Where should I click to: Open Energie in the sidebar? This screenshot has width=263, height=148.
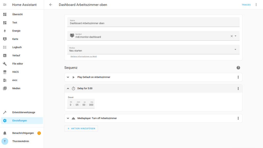(x=16, y=31)
